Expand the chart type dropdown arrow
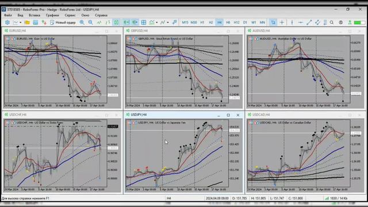This screenshot has width=368, height=207. tap(21, 22)
